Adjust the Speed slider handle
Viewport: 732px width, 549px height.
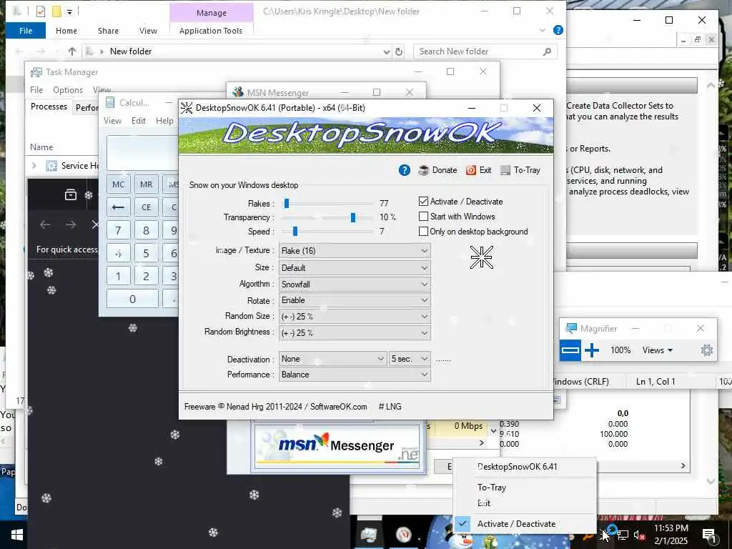[295, 232]
